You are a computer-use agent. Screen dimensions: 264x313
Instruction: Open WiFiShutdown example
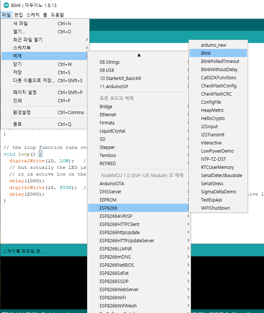tap(218, 208)
